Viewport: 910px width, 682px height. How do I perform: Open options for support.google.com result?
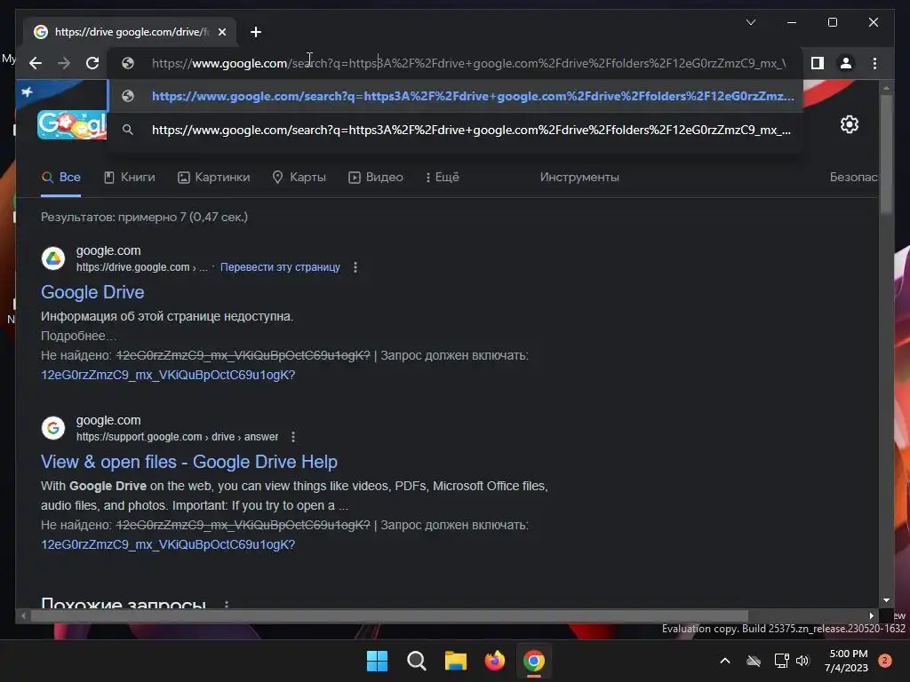tap(293, 437)
